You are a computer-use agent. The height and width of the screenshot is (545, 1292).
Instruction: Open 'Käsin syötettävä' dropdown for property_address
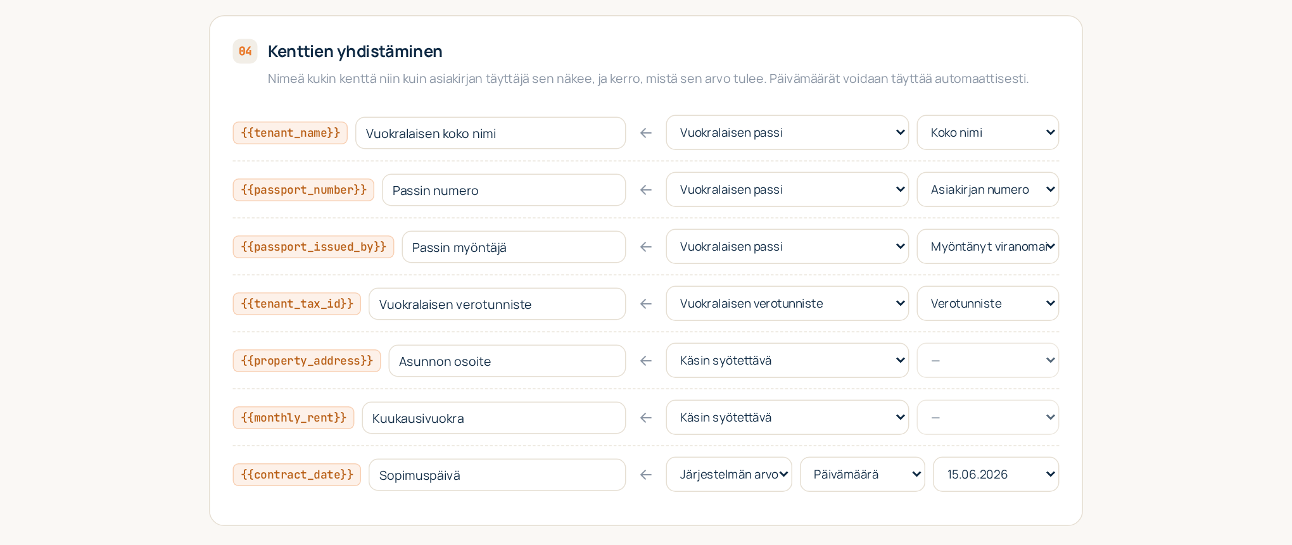pos(787,360)
